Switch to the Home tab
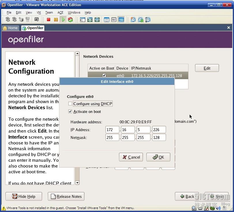 point(10,28)
